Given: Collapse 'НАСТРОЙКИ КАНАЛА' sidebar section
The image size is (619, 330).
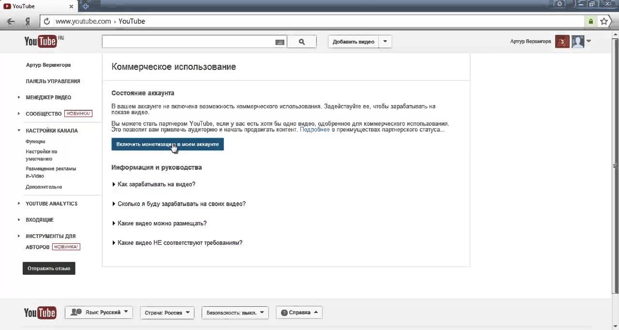Looking at the screenshot, I should (x=52, y=131).
